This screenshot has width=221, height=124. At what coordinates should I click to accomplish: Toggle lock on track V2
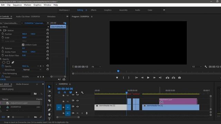coord(64,101)
